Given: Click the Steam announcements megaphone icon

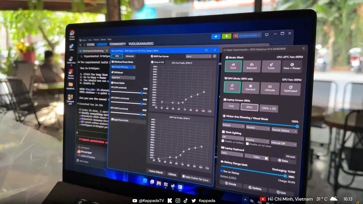Looking at the screenshot, I should (x=216, y=37).
